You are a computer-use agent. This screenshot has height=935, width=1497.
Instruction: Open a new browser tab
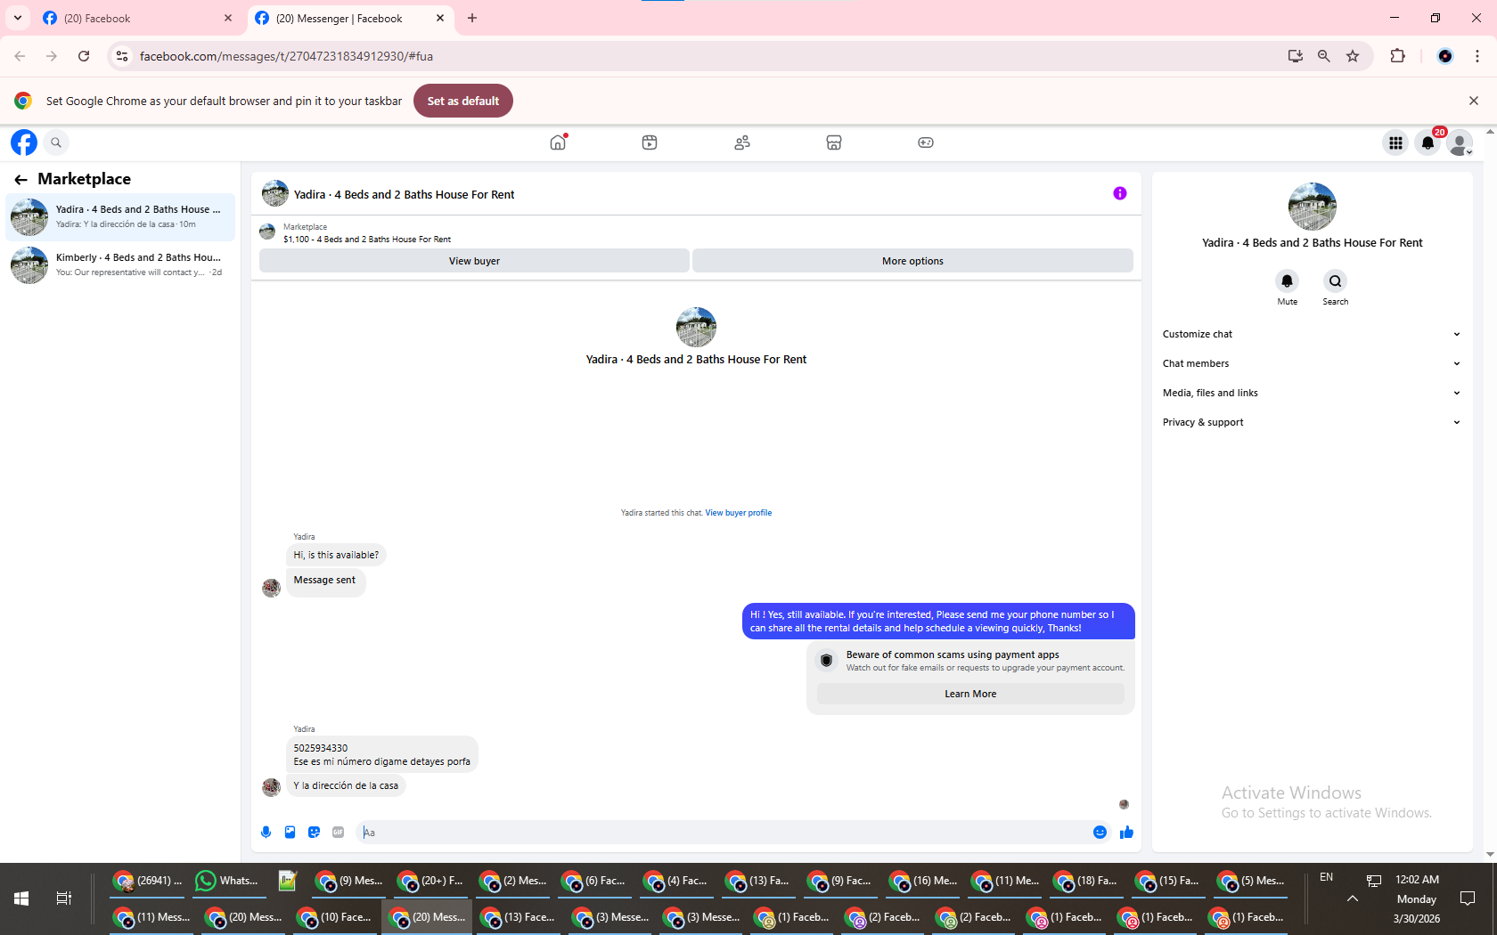tap(472, 19)
